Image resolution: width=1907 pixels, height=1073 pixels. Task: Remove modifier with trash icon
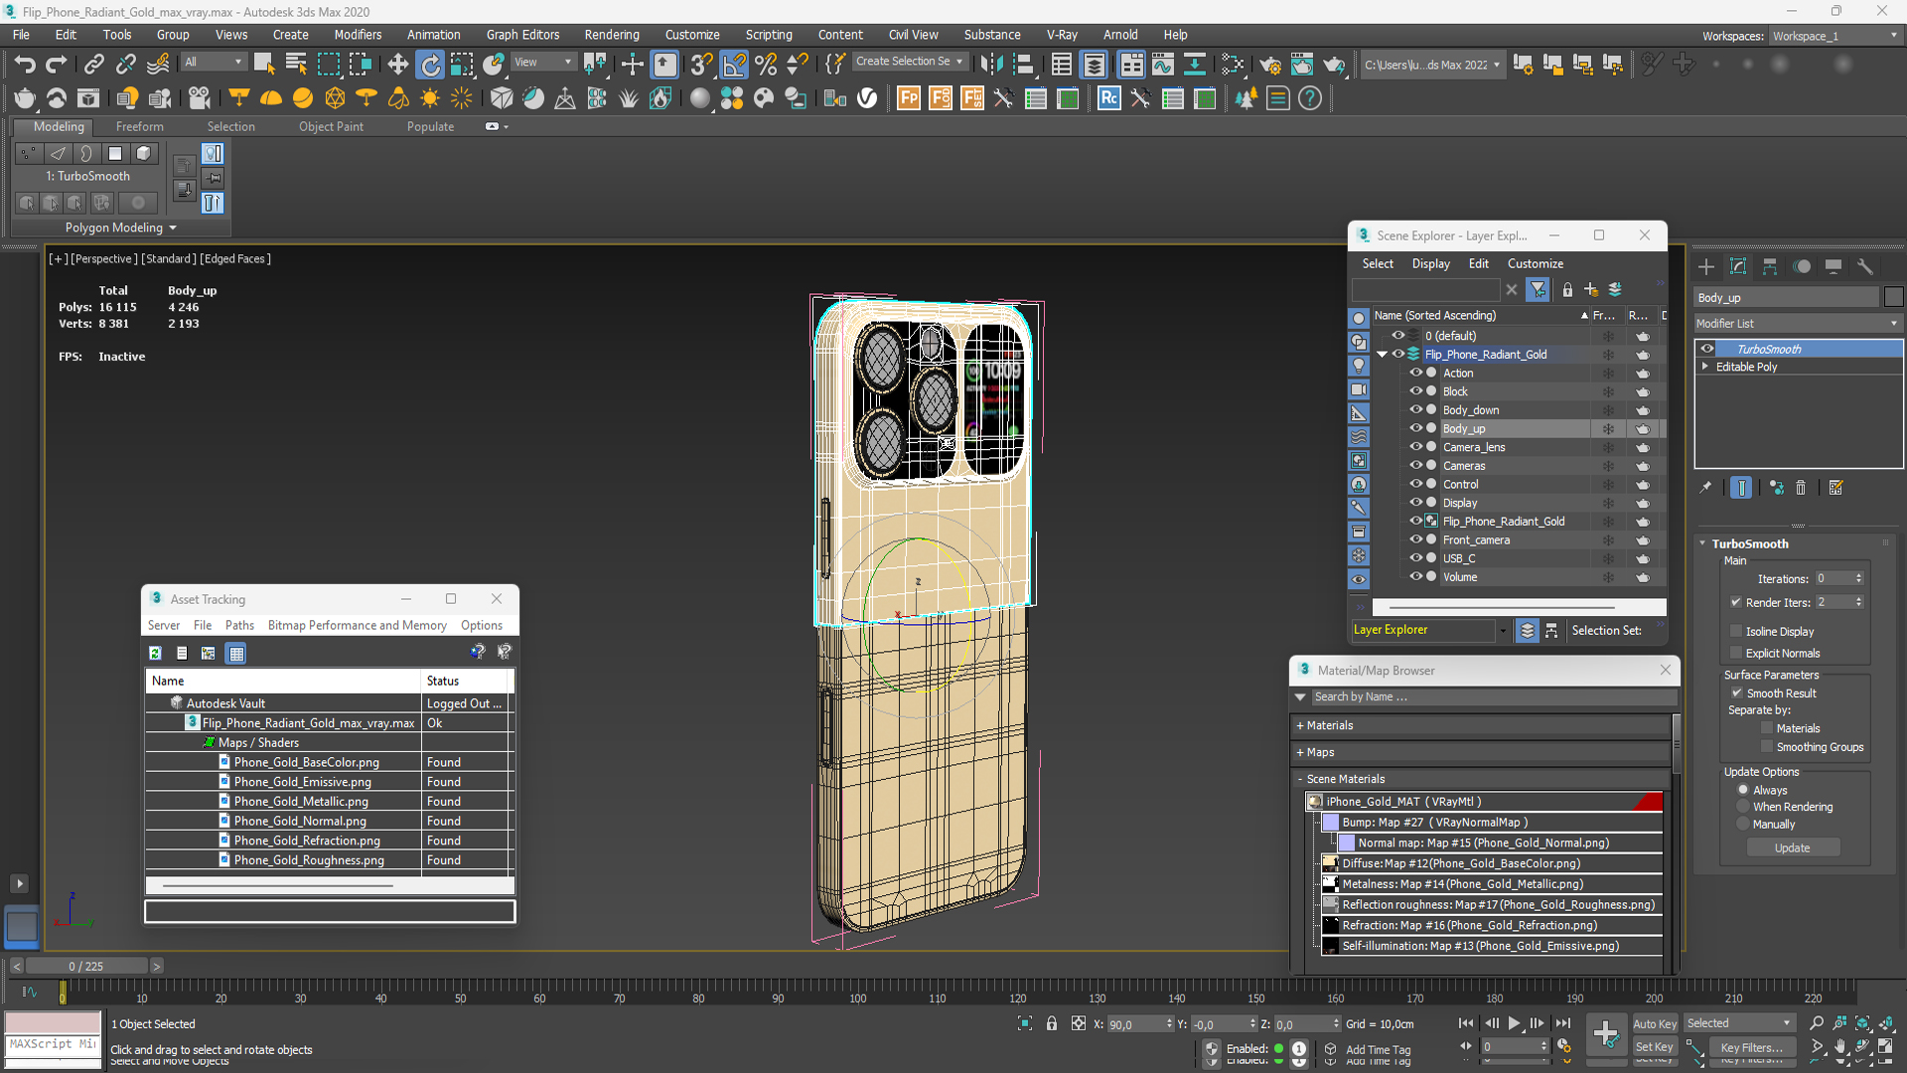coord(1801,488)
